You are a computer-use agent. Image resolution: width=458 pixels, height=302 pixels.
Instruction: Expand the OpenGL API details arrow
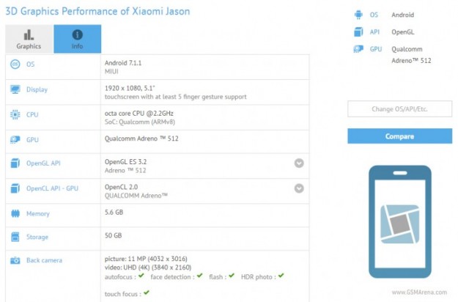coord(299,163)
